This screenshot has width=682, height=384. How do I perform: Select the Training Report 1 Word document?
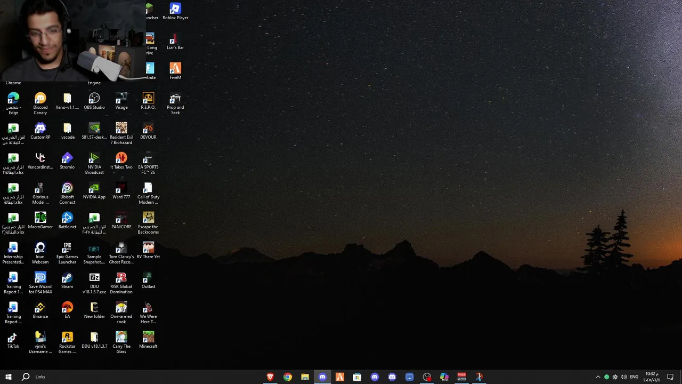click(x=13, y=283)
